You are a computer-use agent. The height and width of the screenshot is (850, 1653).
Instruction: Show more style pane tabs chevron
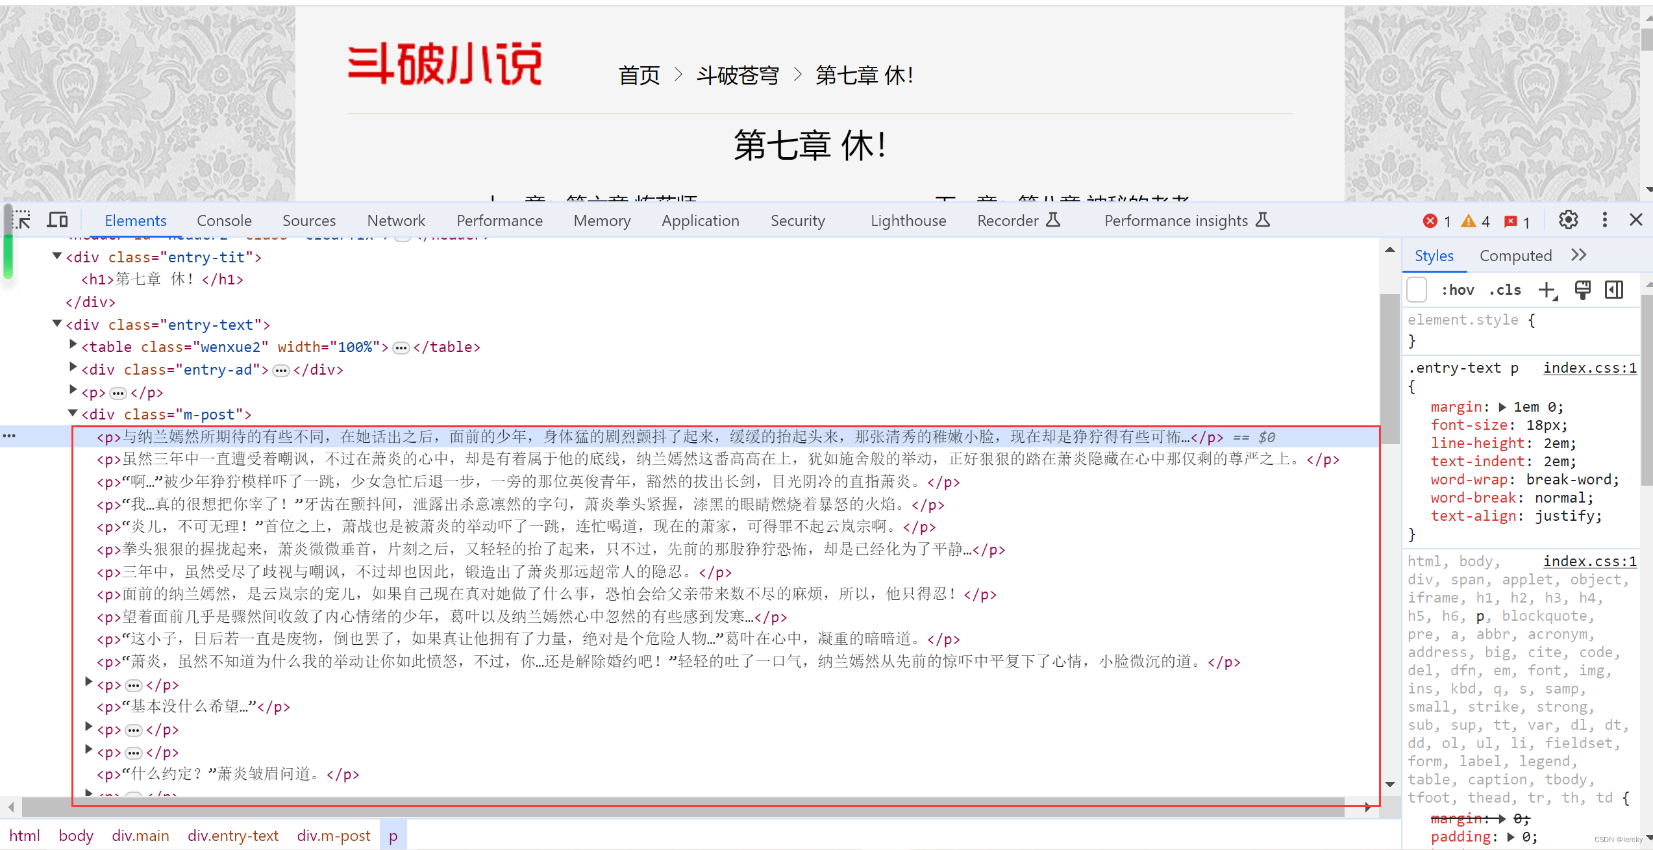1579,255
